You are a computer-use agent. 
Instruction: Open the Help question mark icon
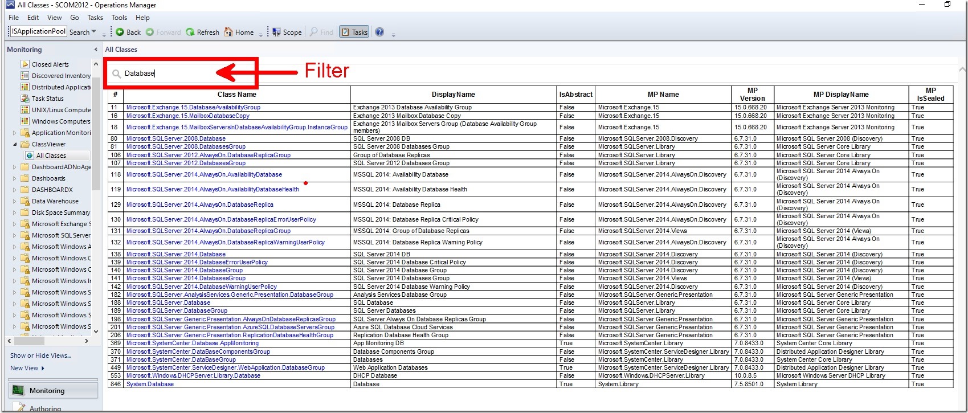(379, 32)
